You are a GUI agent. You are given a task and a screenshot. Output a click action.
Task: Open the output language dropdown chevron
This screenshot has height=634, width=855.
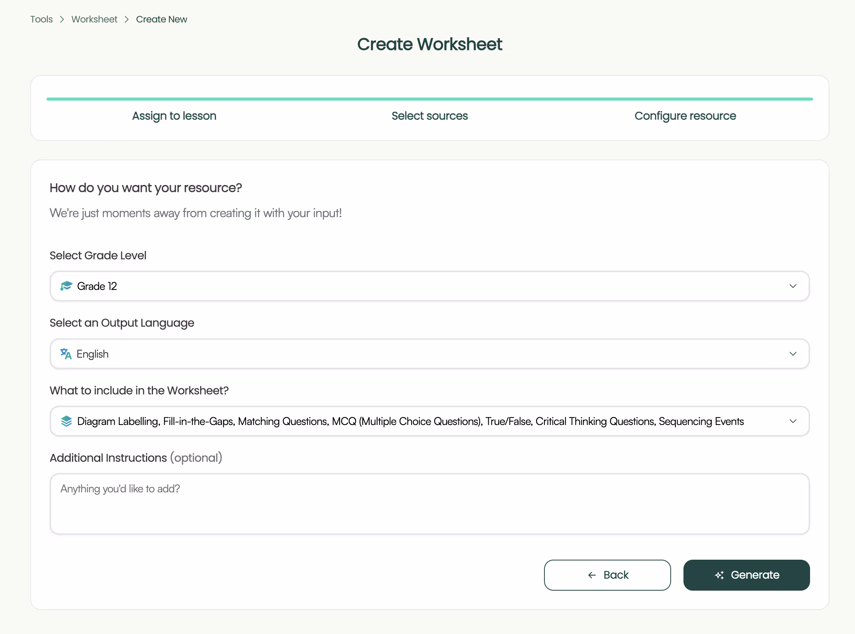(793, 354)
